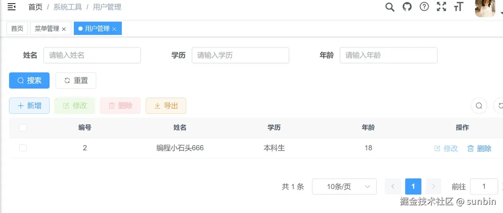Close the 菜单管理 tab
Viewport: 503px width, 213px height.
[64, 29]
